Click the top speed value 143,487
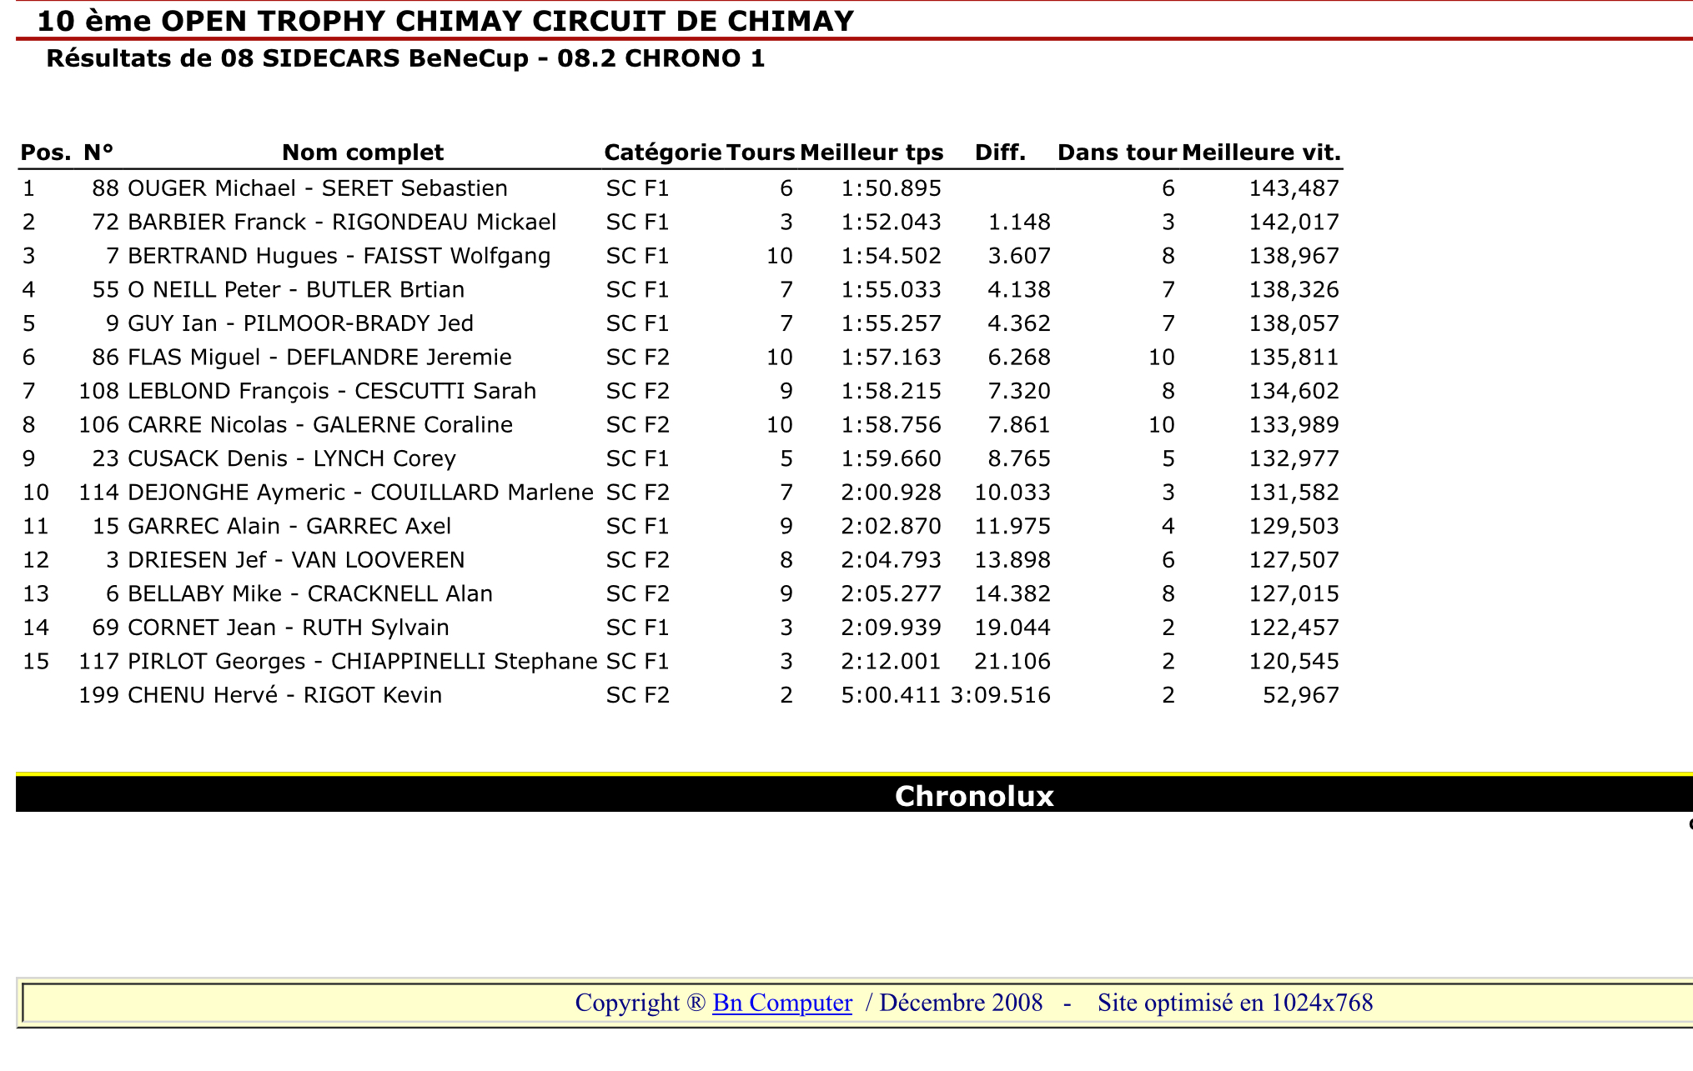 coord(1294,188)
